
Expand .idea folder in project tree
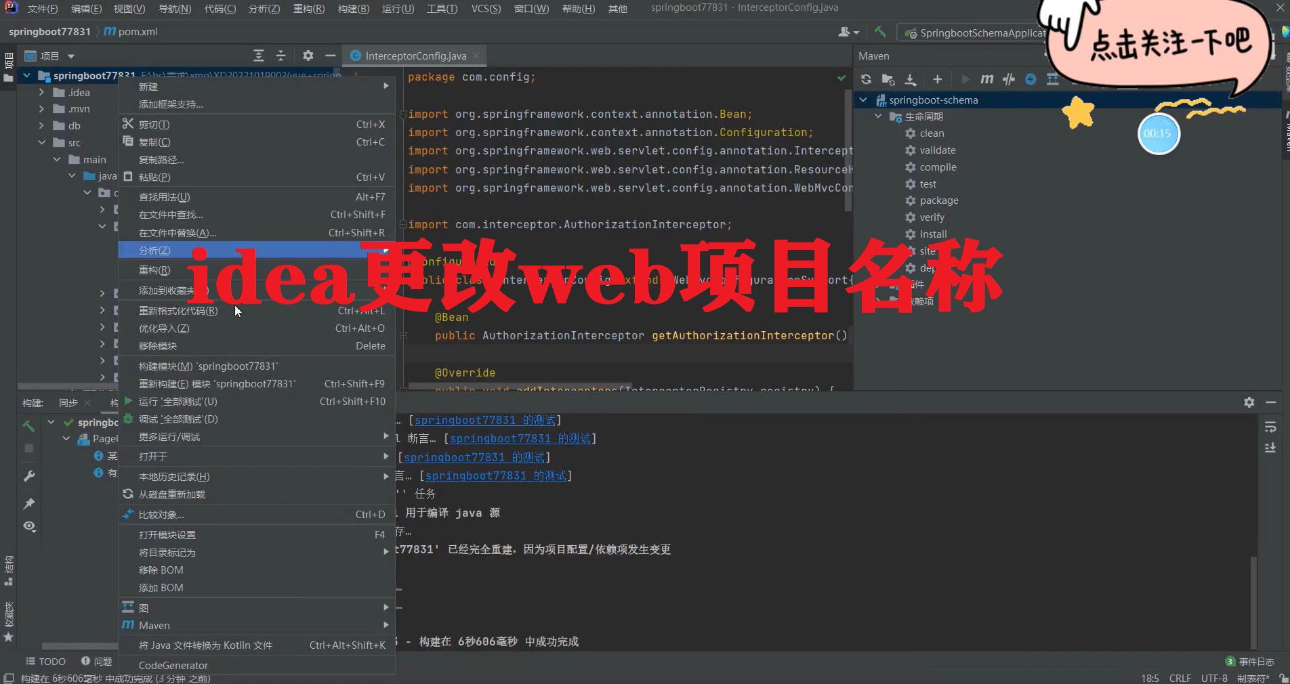pyautogui.click(x=41, y=92)
